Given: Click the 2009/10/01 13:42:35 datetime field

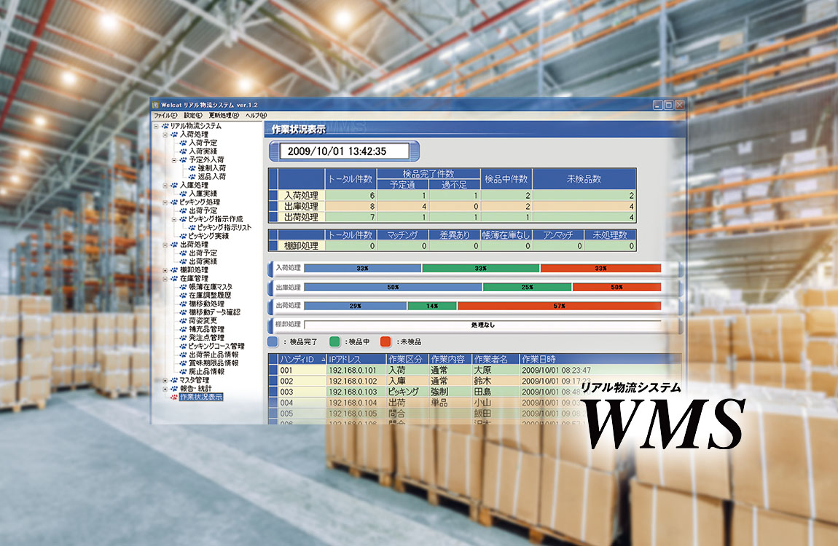Looking at the screenshot, I should [345, 151].
